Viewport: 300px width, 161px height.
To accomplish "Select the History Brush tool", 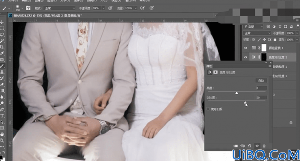I will [2, 78].
